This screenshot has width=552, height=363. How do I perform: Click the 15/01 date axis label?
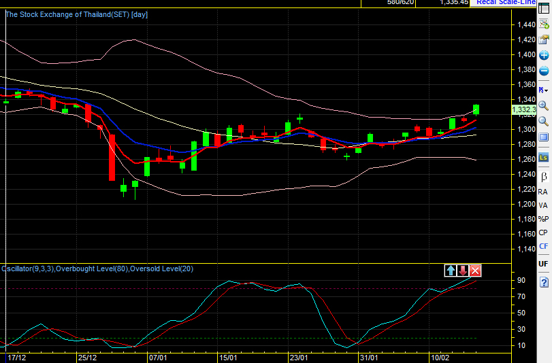click(x=228, y=358)
